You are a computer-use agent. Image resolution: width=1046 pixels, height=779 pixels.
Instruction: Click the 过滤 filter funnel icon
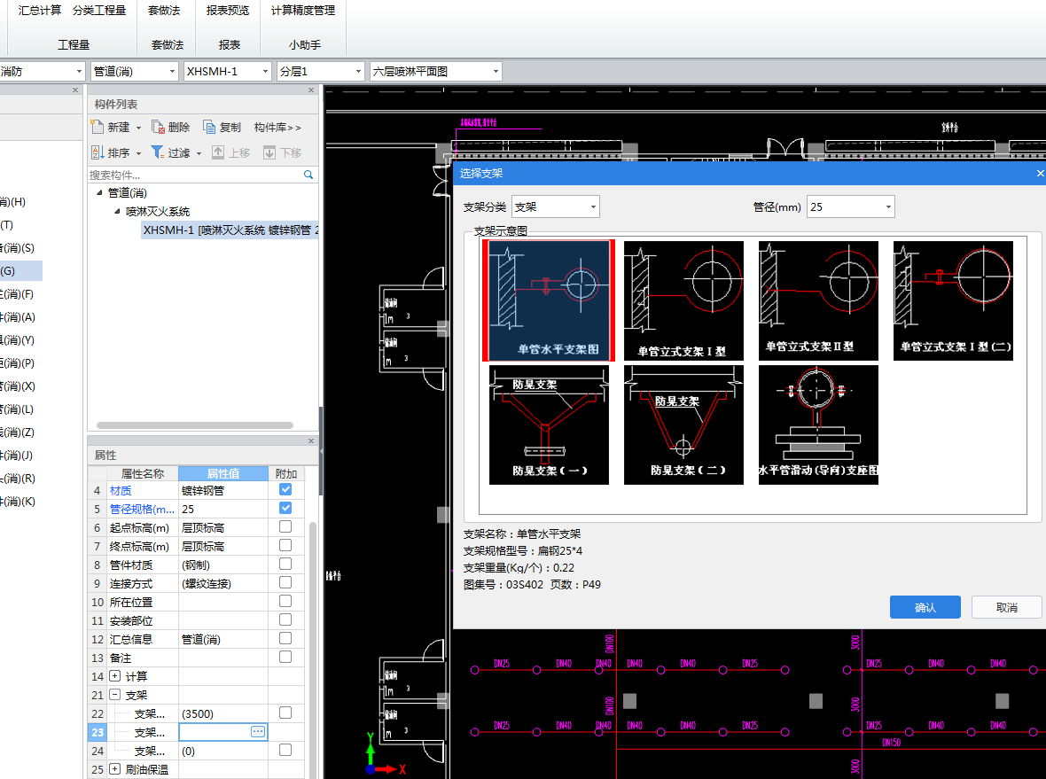158,152
